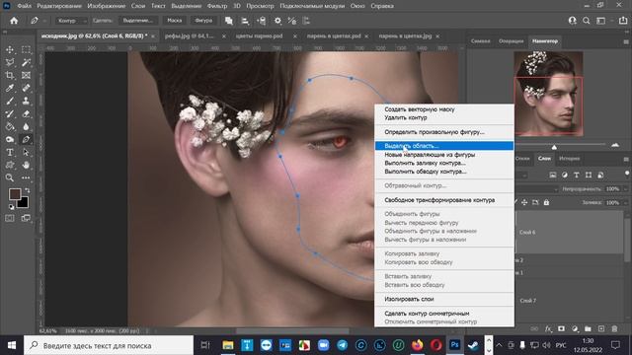Open pen tool preset picker arrow
The image size is (632, 355).
(44, 21)
